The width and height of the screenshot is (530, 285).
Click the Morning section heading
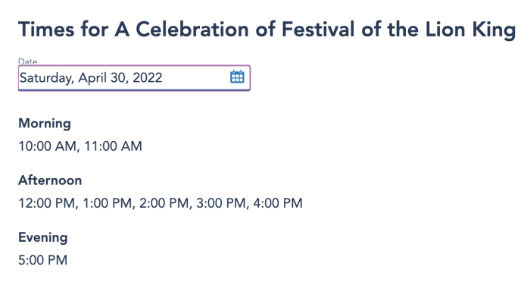[45, 124]
